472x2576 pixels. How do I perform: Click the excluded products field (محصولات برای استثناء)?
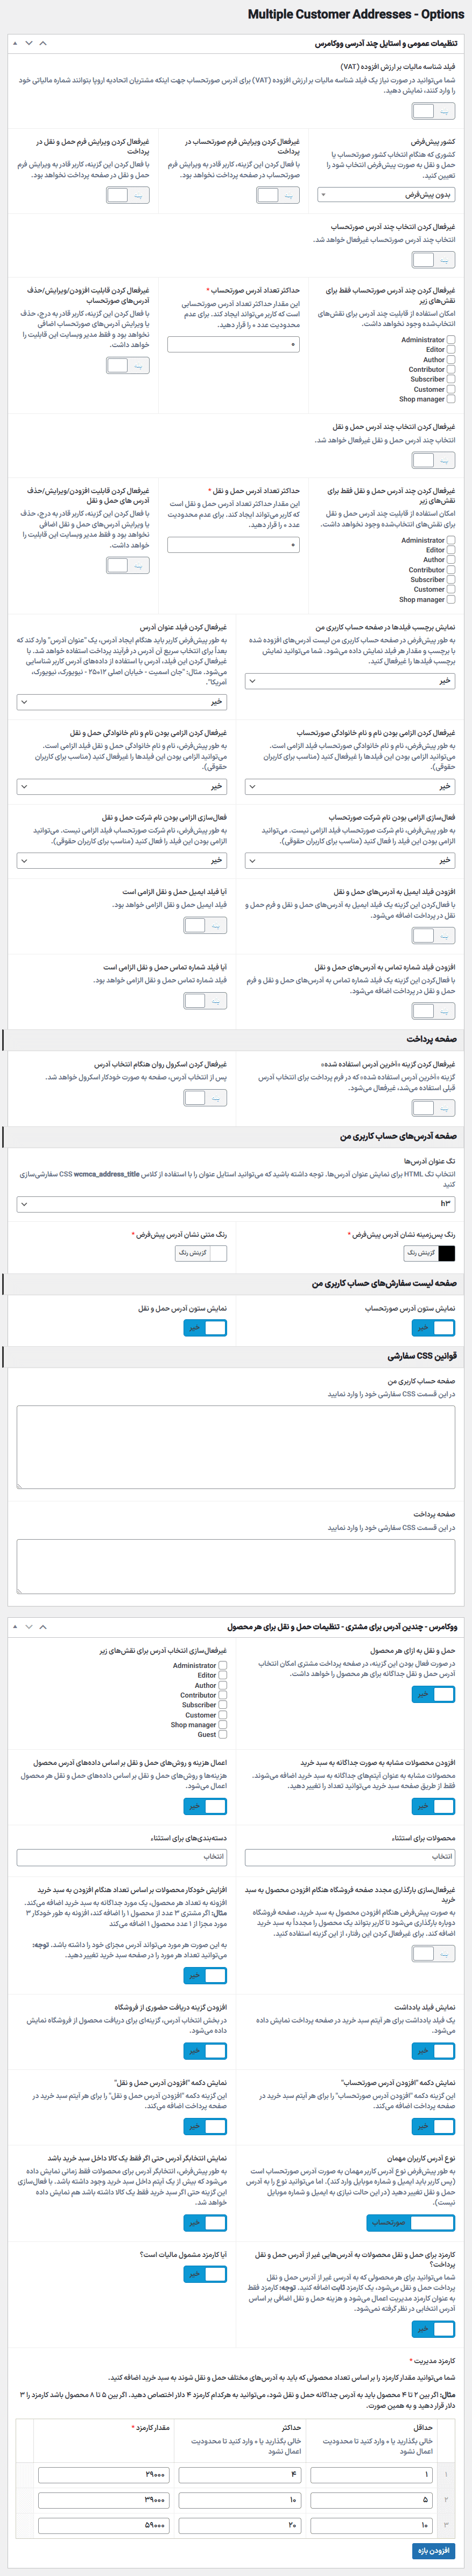[349, 1856]
